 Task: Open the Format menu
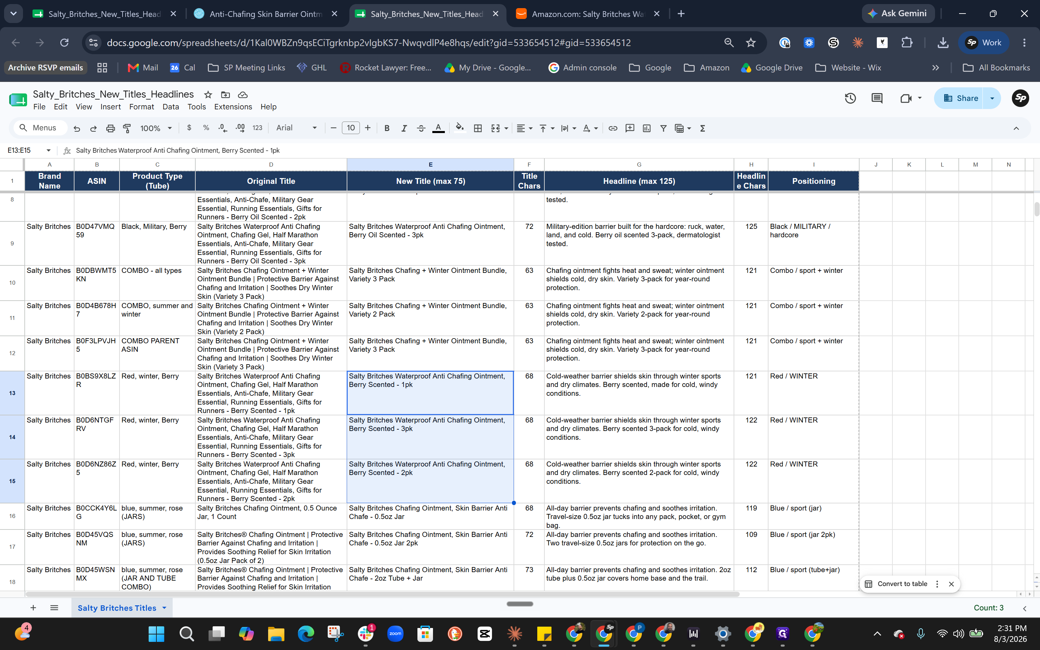tap(142, 107)
